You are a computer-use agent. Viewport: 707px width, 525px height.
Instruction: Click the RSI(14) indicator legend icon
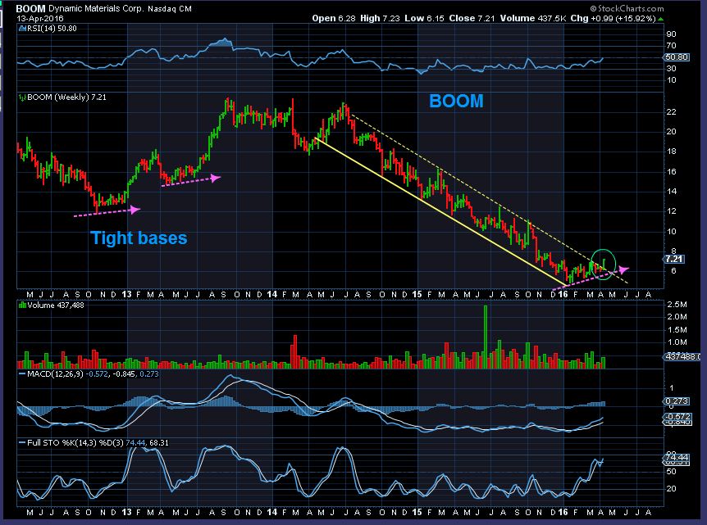(22, 29)
